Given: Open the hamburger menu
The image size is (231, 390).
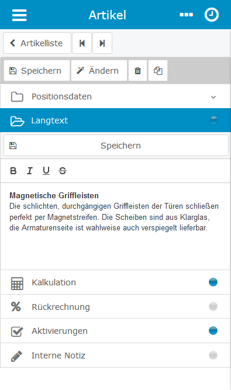Looking at the screenshot, I should tap(19, 15).
